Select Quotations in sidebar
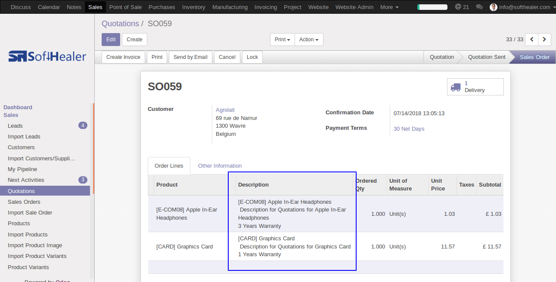Viewport: 556px width, 282px height. click(x=45, y=191)
